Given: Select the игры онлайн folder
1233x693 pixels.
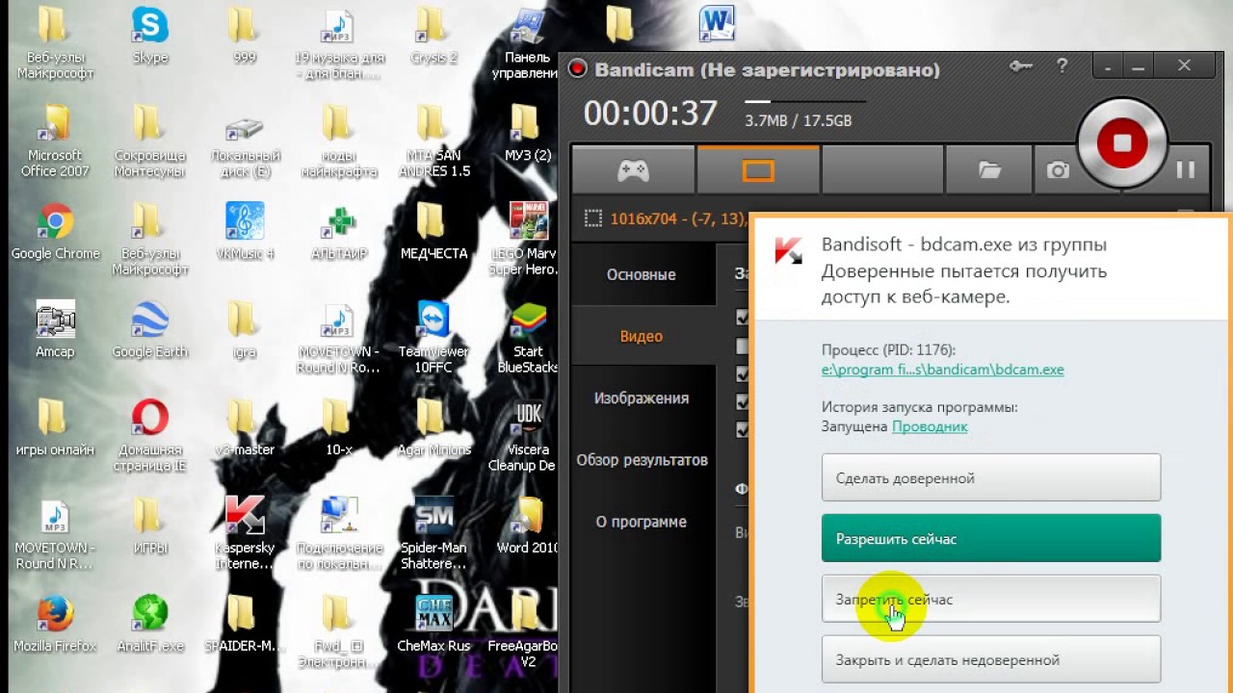Looking at the screenshot, I should pyautogui.click(x=55, y=428).
